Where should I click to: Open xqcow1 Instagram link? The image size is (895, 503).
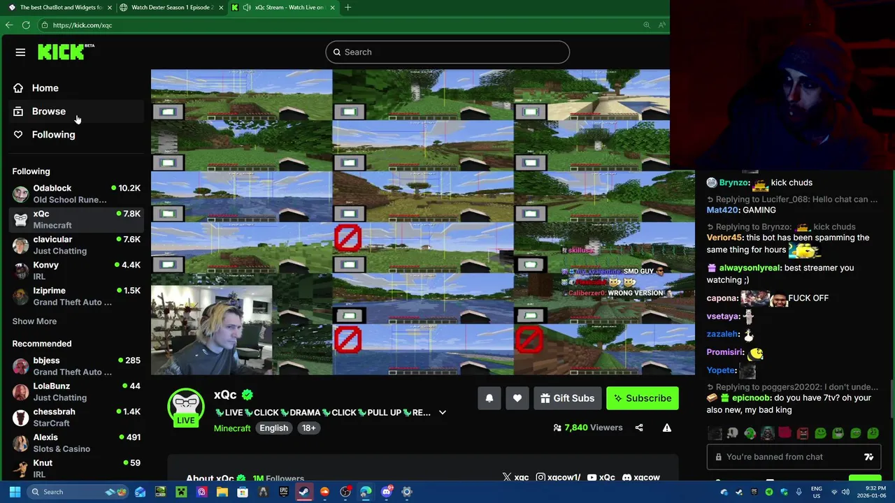pyautogui.click(x=558, y=478)
